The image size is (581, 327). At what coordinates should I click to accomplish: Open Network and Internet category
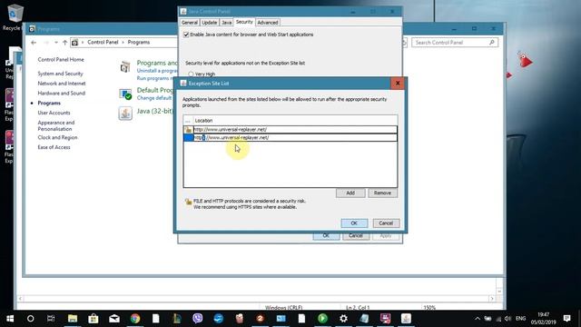coord(62,84)
